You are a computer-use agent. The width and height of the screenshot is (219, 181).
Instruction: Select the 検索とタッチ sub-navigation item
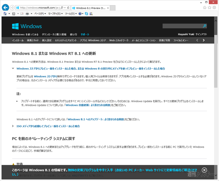click(x=33, y=41)
